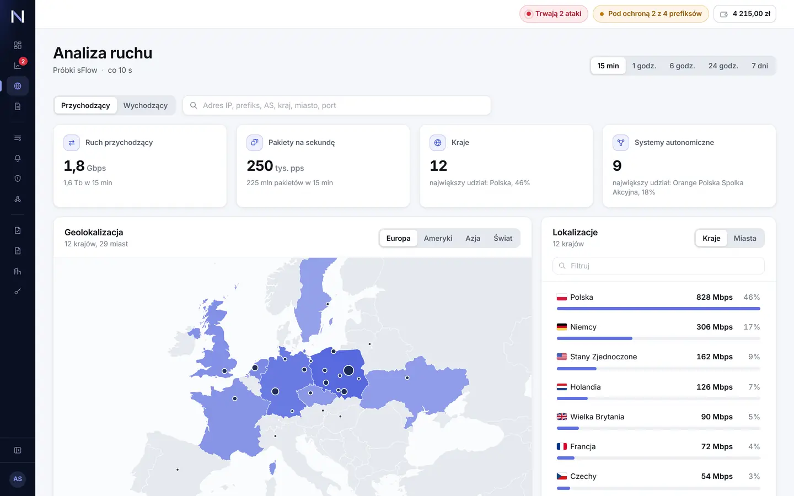
Task: Click the Kraje card globe icon
Action: [438, 143]
